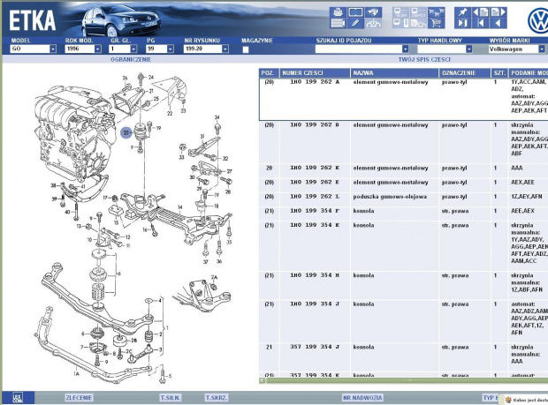
Task: Open the NR RYSUNKU dropdown
Action: click(225, 49)
